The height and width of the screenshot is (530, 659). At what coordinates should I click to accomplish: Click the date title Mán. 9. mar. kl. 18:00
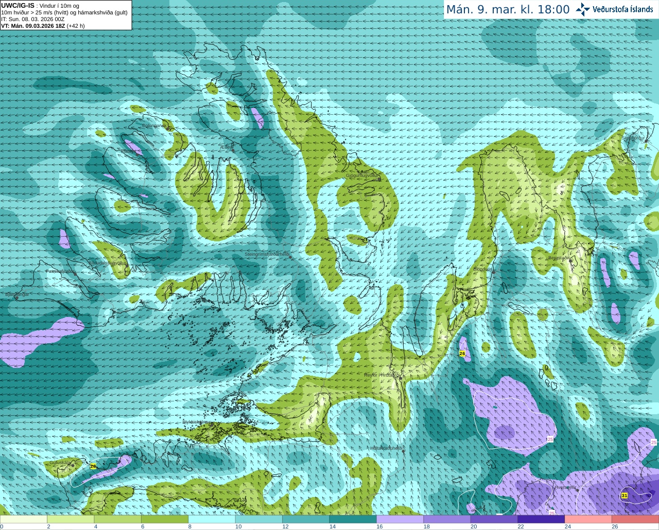[x=508, y=10]
